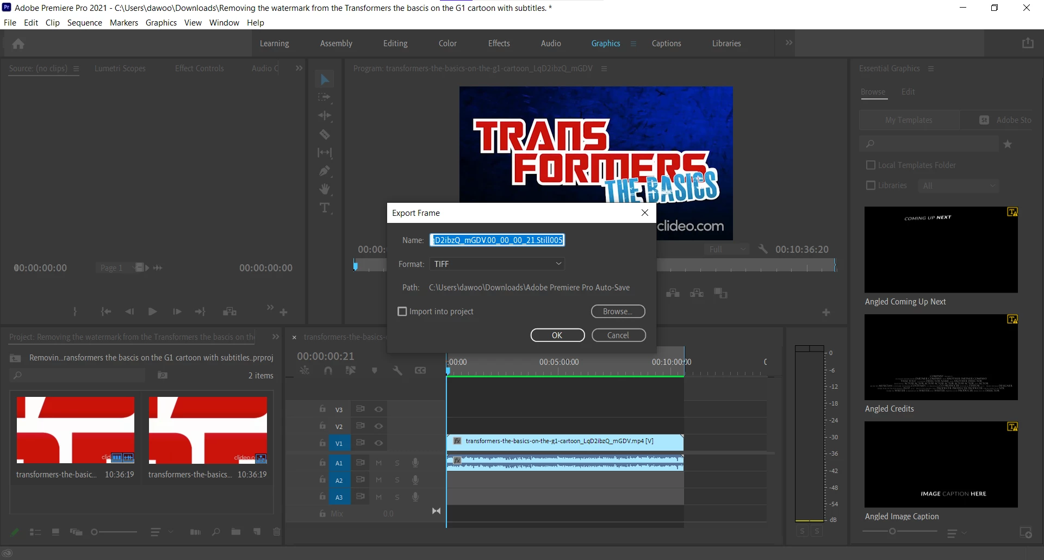Switch project panel to list view
This screenshot has width=1044, height=560.
coord(35,532)
